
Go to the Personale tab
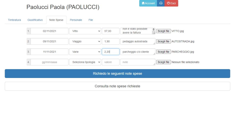(x=76, y=20)
